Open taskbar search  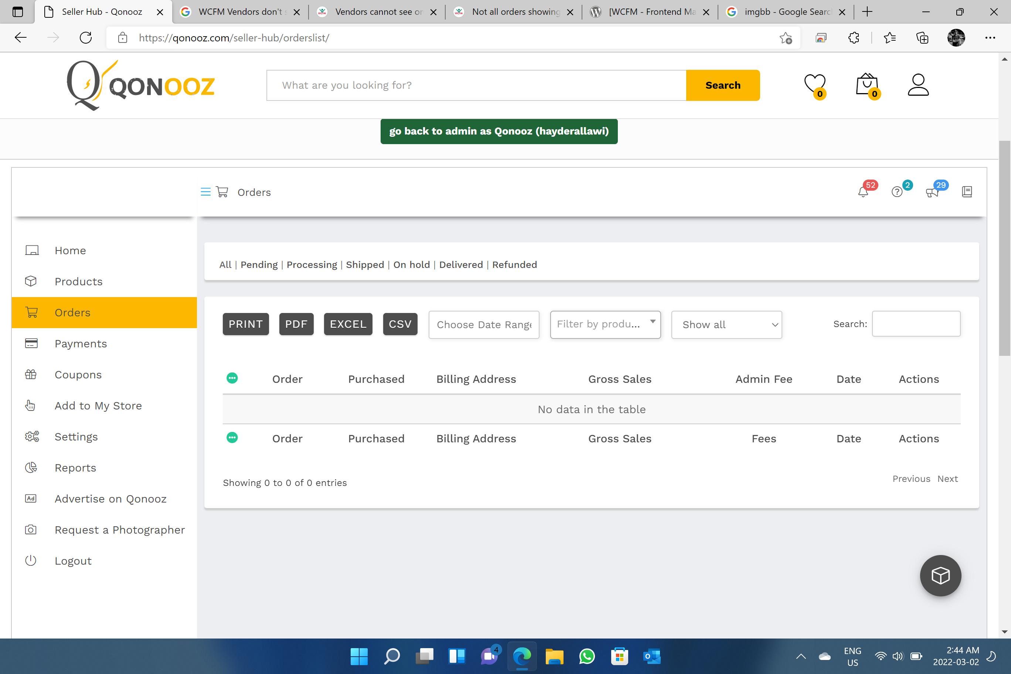[x=392, y=656]
